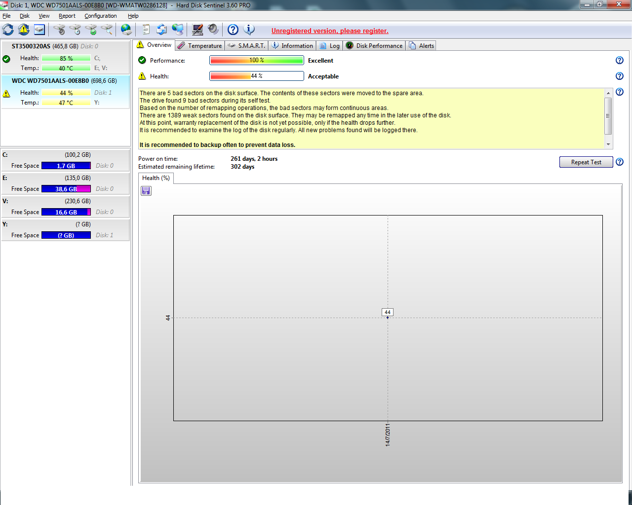Select the Health (%) graph tab
This screenshot has height=505, width=632.
[x=156, y=178]
